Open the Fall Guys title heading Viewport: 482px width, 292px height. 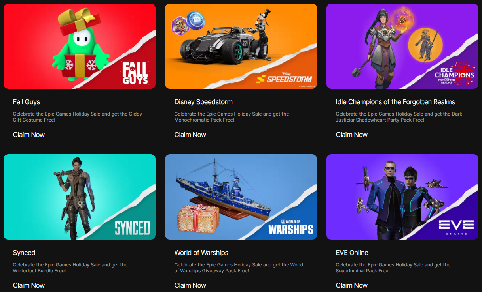27,102
